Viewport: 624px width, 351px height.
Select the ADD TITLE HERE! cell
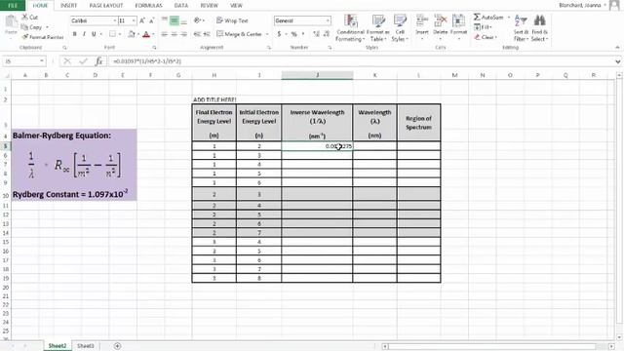coord(214,99)
